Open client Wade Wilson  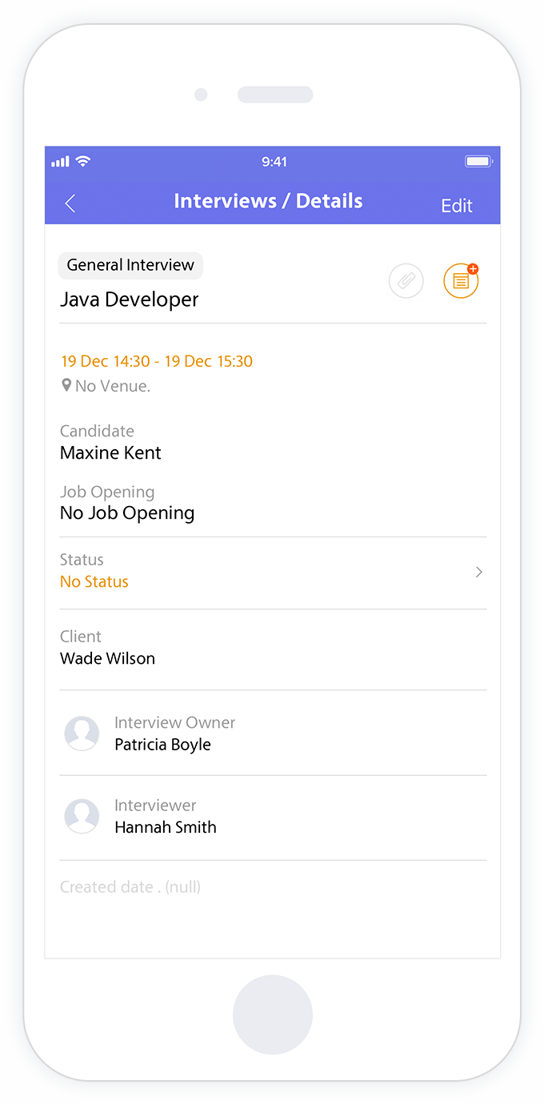click(107, 658)
